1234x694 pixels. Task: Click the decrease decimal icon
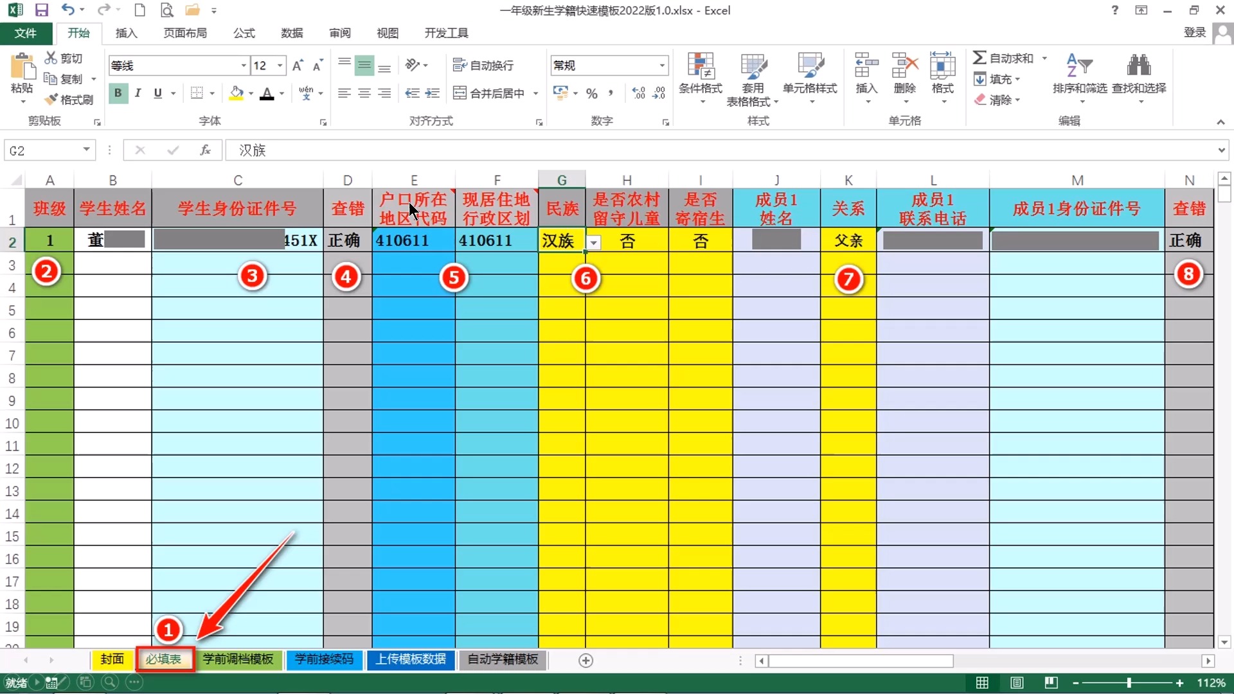[659, 94]
